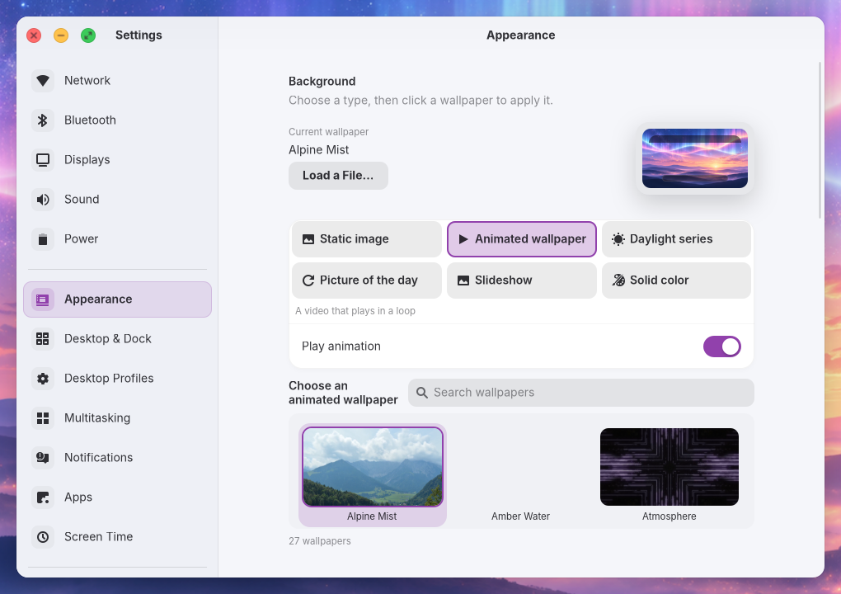Click the Appearance sidebar icon
This screenshot has height=594, width=841.
pos(43,299)
